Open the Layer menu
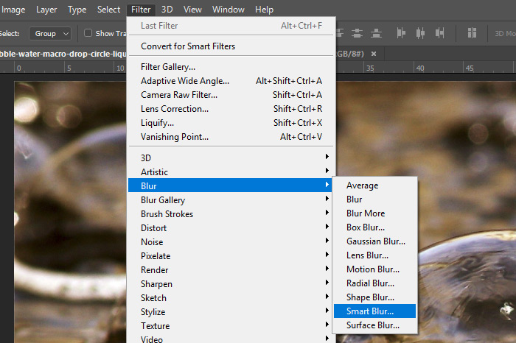This screenshot has height=343, width=516. (46, 10)
